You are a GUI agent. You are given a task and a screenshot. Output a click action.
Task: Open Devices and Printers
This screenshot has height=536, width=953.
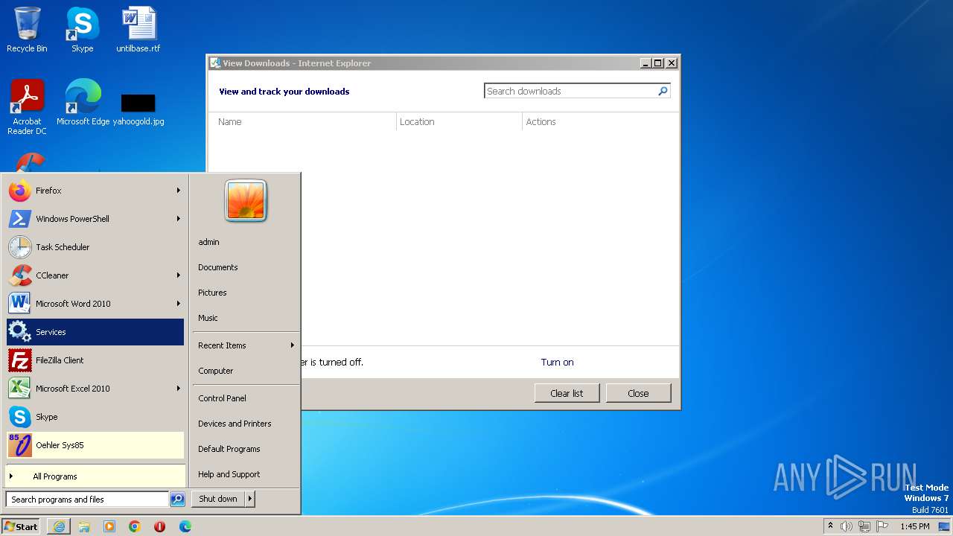pos(235,424)
